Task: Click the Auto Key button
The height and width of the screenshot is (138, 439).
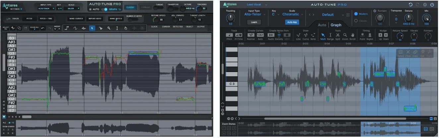Action: (292, 22)
